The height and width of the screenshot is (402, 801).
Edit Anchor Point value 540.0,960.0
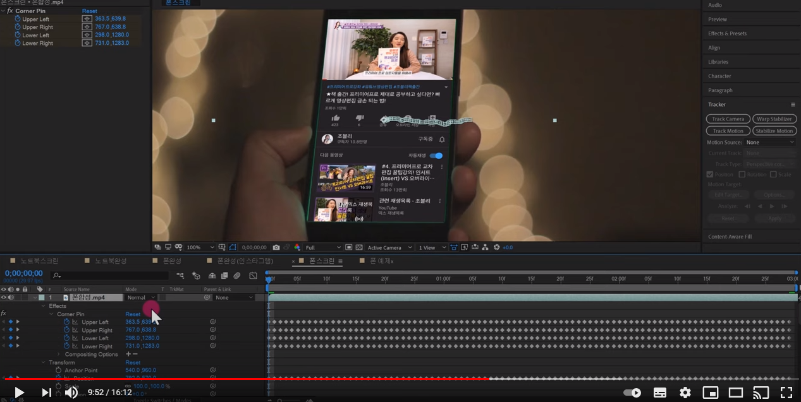click(x=140, y=370)
